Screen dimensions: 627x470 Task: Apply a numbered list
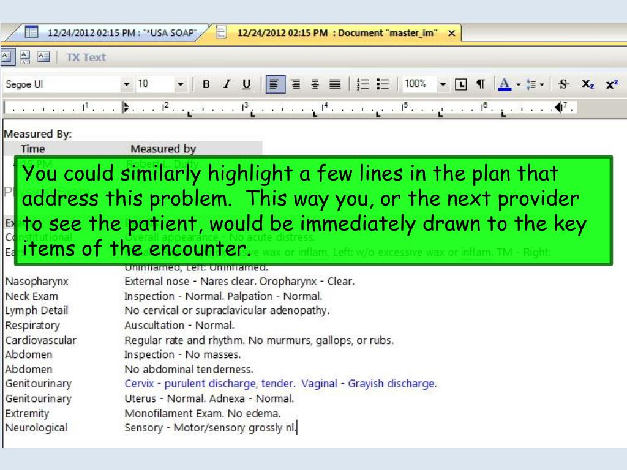(x=362, y=84)
